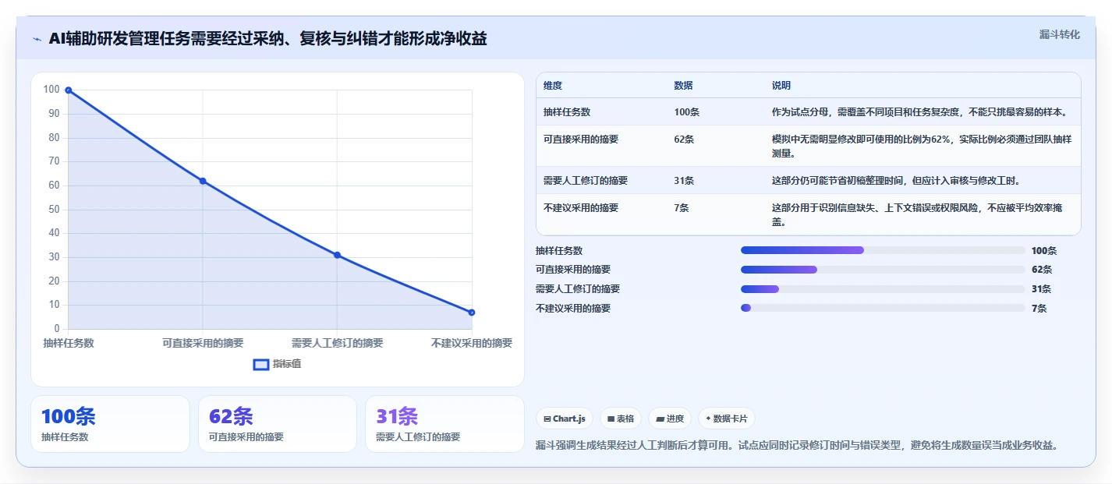Click the chart data point at 31
1112x484 pixels.
tap(337, 255)
